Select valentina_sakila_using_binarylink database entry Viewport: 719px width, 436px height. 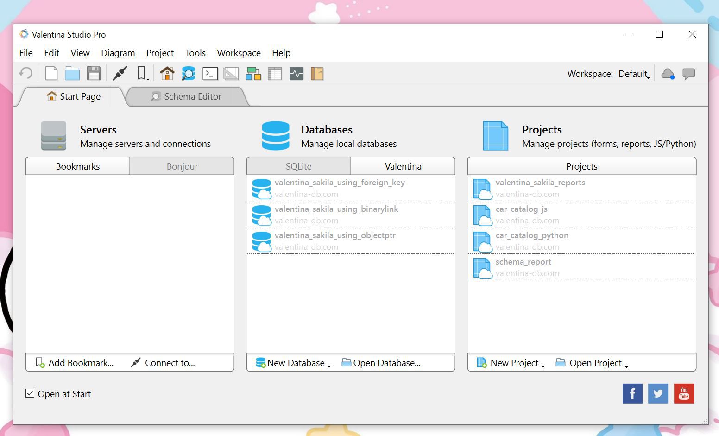click(351, 215)
